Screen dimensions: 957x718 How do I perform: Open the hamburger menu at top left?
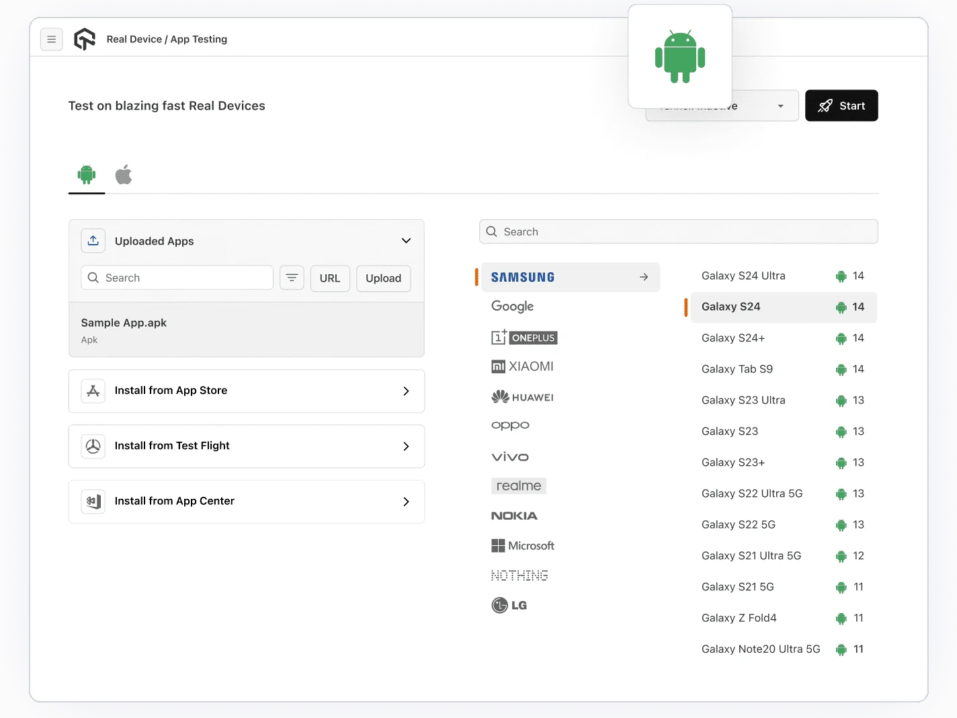tap(52, 39)
